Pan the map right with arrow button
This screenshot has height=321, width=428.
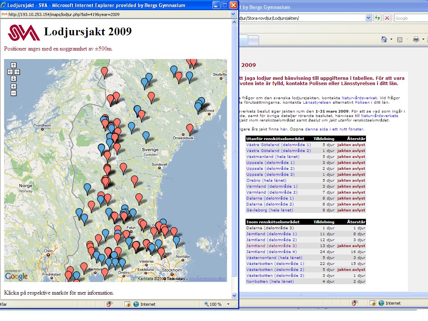click(x=17, y=72)
